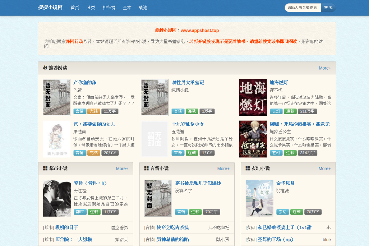The width and height of the screenshot is (369, 246).
Task: Open the 排行榜 navigation item
Action: 109,8
